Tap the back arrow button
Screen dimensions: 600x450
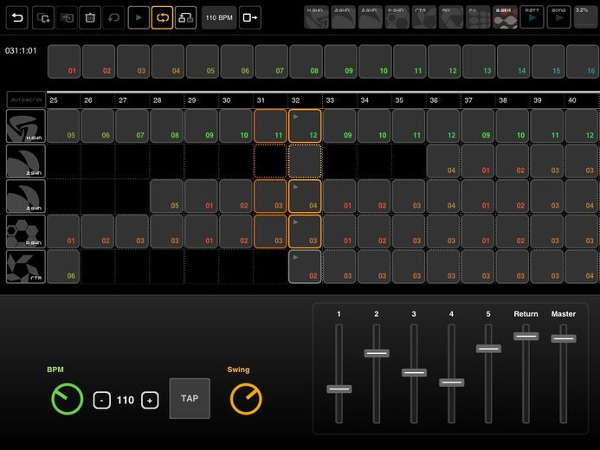click(16, 17)
